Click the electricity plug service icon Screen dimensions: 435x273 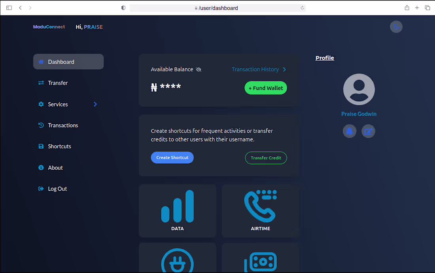[x=177, y=261]
